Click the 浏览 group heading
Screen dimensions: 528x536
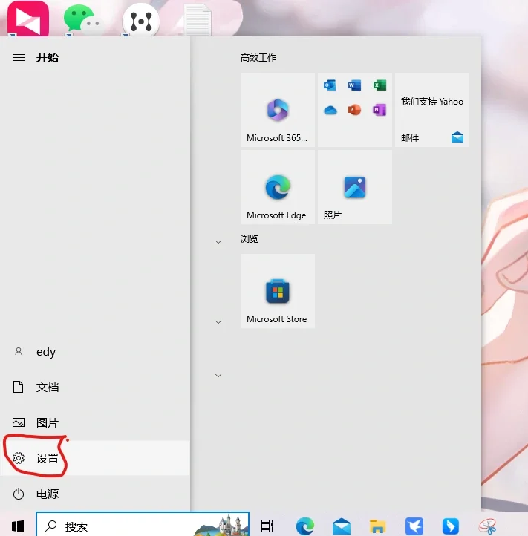click(250, 238)
